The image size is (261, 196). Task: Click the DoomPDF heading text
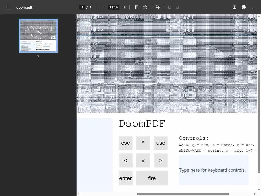click(x=142, y=124)
